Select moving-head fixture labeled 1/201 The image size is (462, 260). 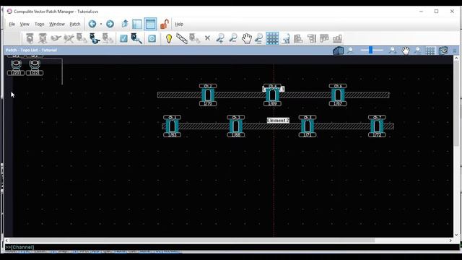tap(16, 67)
